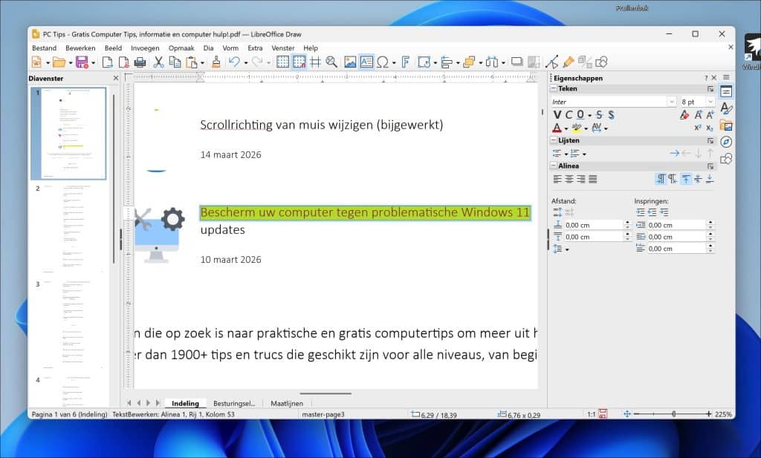Open the font color dropdown arrow
The width and height of the screenshot is (761, 458).
click(x=566, y=127)
